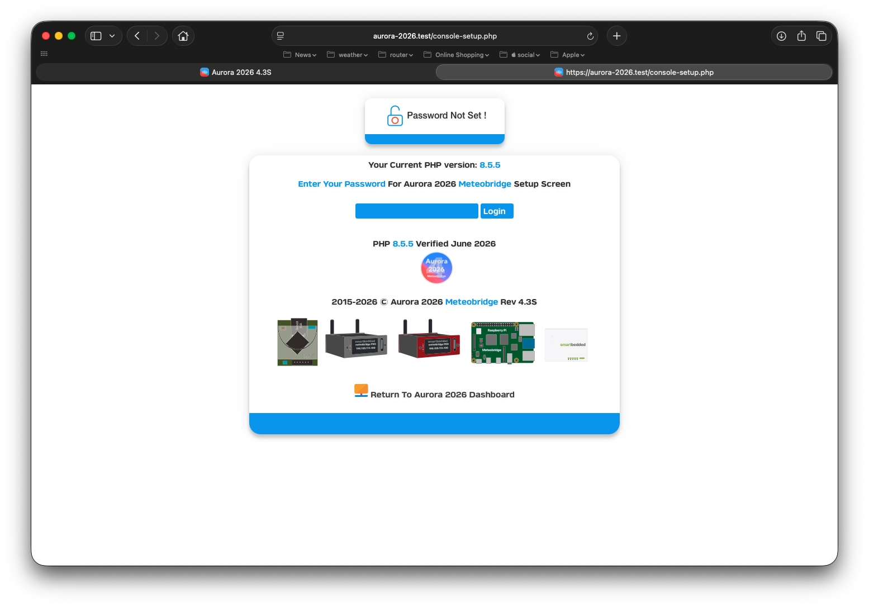Open the Share icon in toolbar
This screenshot has height=607, width=869.
point(801,36)
